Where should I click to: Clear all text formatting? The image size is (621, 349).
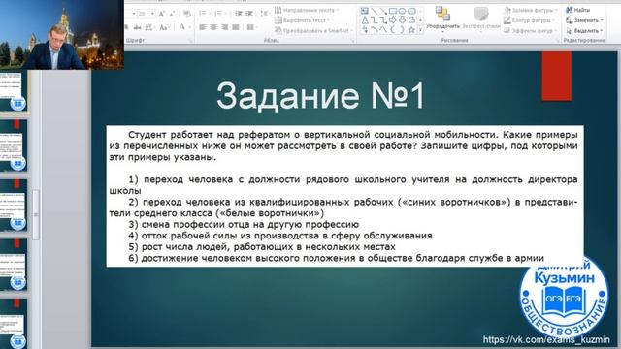point(187,14)
